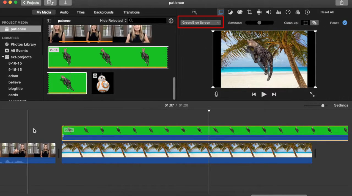Play the preview in viewer
352x196 pixels.
(x=264, y=94)
